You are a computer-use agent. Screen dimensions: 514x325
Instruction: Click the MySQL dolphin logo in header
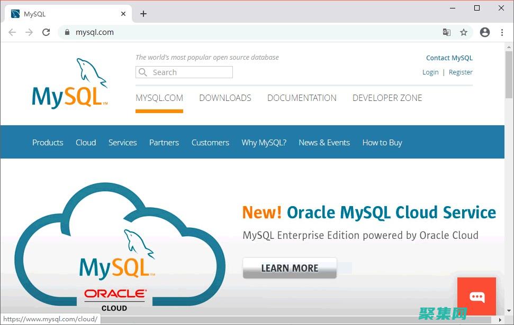tap(70, 83)
